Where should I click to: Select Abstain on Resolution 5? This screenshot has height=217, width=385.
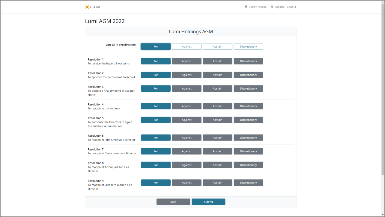coord(218,120)
